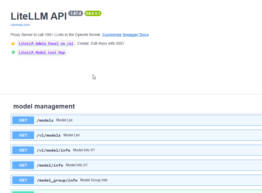Click GET badge beside /v1/models path
Screen dimensions: 262x193
point(23,135)
